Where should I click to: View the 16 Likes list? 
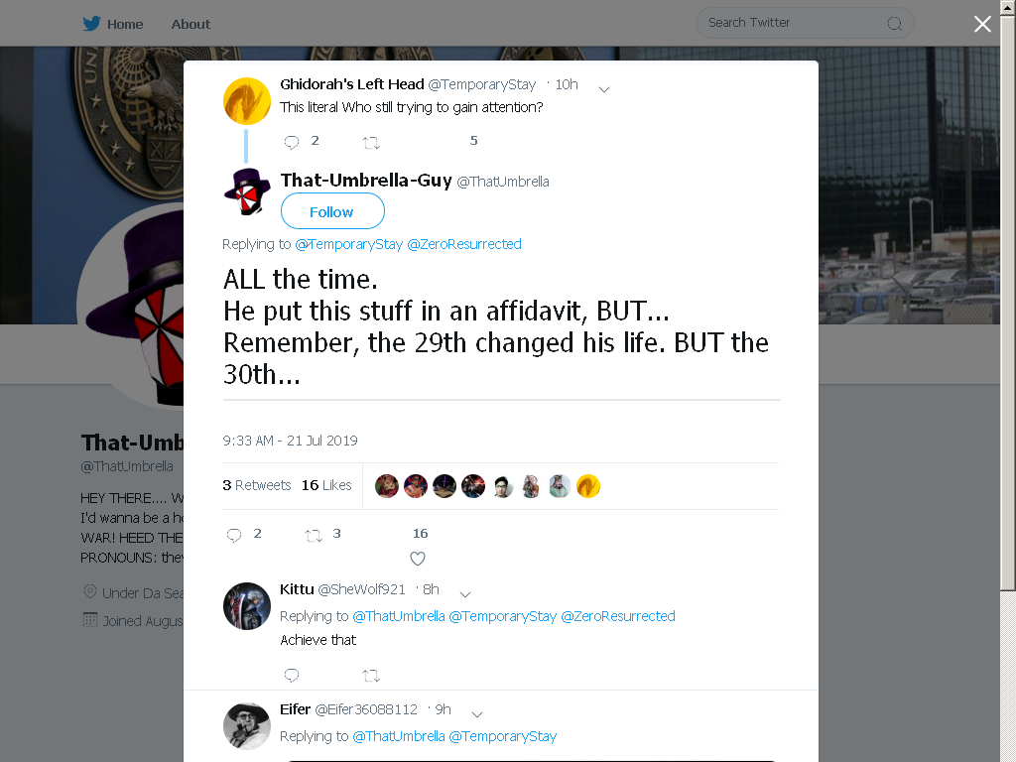326,485
